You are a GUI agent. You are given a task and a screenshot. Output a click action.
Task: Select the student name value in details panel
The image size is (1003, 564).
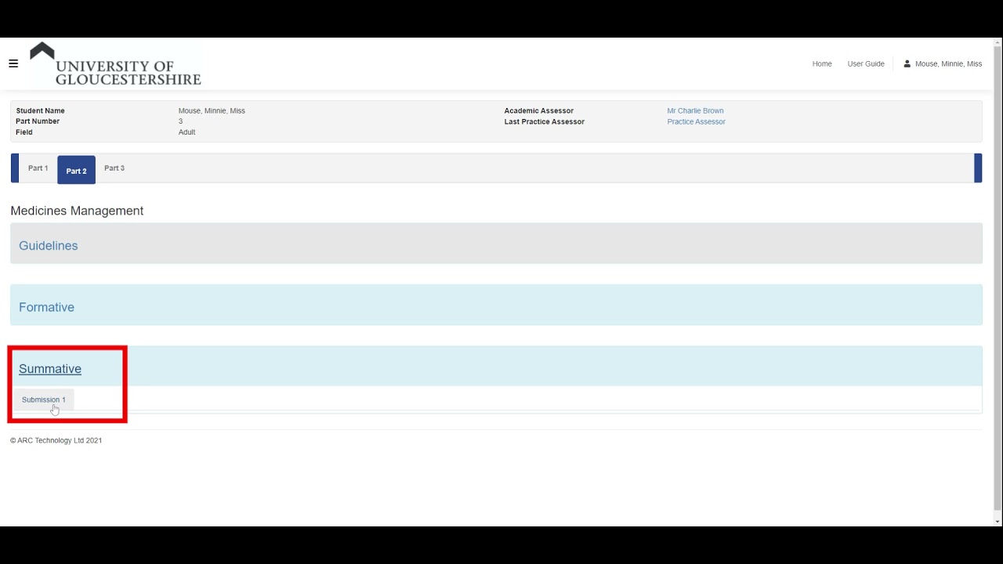pos(212,110)
